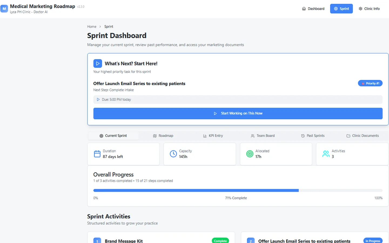Click the Sprint breadcrumb text
The height and width of the screenshot is (243, 389).
[109, 26]
